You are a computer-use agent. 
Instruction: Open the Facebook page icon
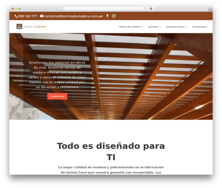click(x=107, y=16)
